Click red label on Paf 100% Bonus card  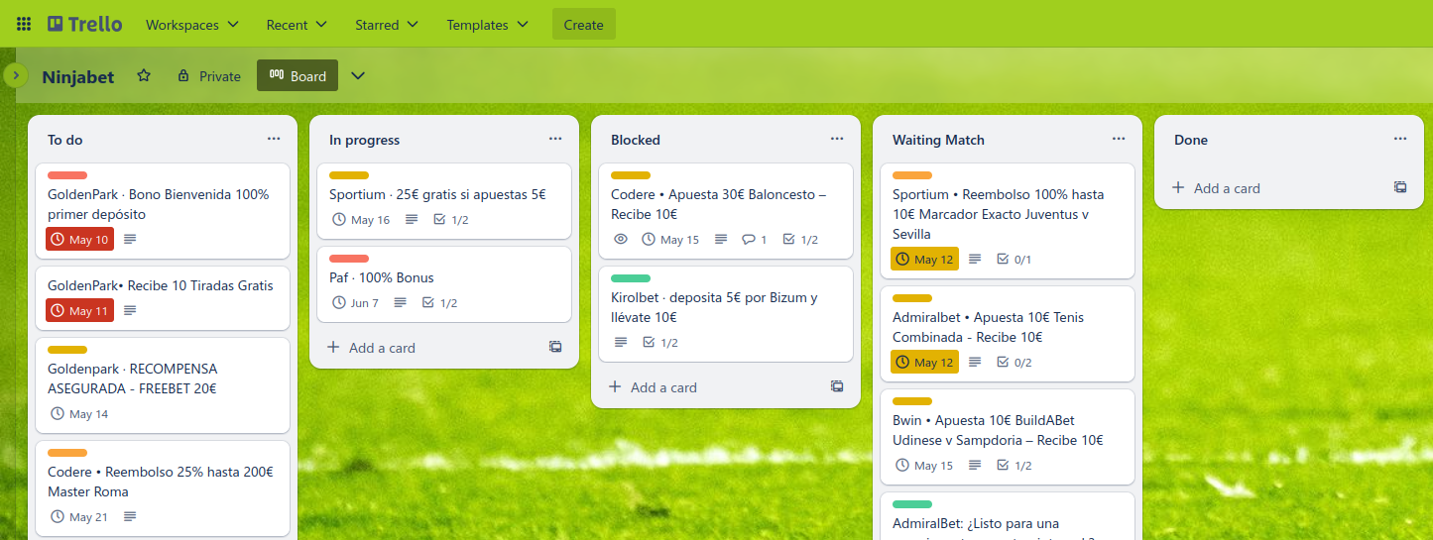349,259
